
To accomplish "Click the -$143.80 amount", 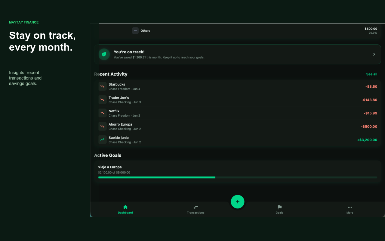I will pos(369,100).
